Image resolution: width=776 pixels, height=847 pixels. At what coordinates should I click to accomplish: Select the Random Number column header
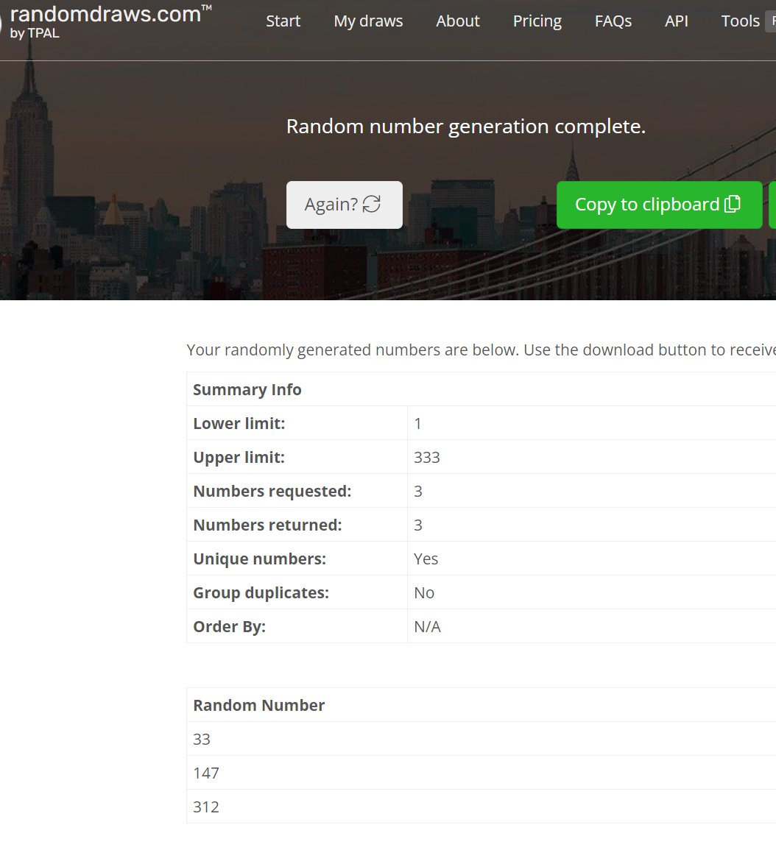pos(259,706)
